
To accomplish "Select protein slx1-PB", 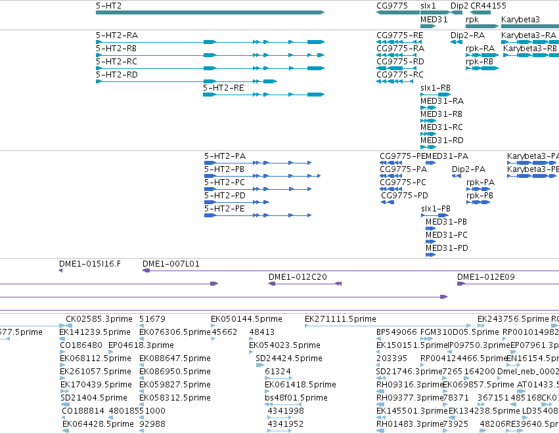I will point(435,215).
